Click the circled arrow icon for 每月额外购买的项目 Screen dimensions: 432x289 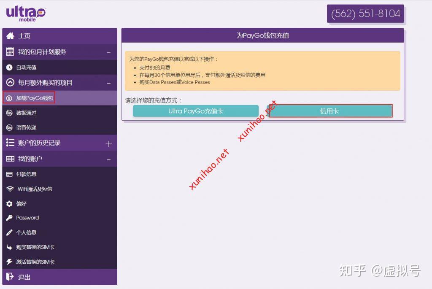(x=10, y=83)
